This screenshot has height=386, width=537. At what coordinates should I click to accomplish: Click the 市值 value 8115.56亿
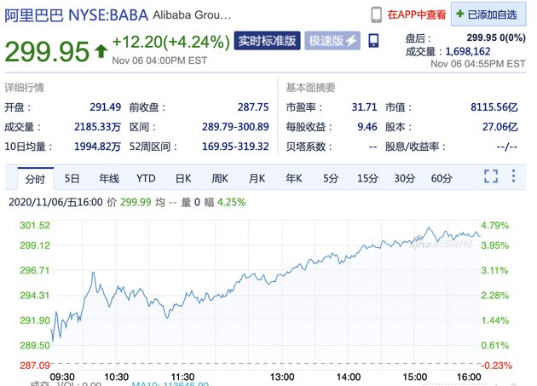pyautogui.click(x=494, y=107)
